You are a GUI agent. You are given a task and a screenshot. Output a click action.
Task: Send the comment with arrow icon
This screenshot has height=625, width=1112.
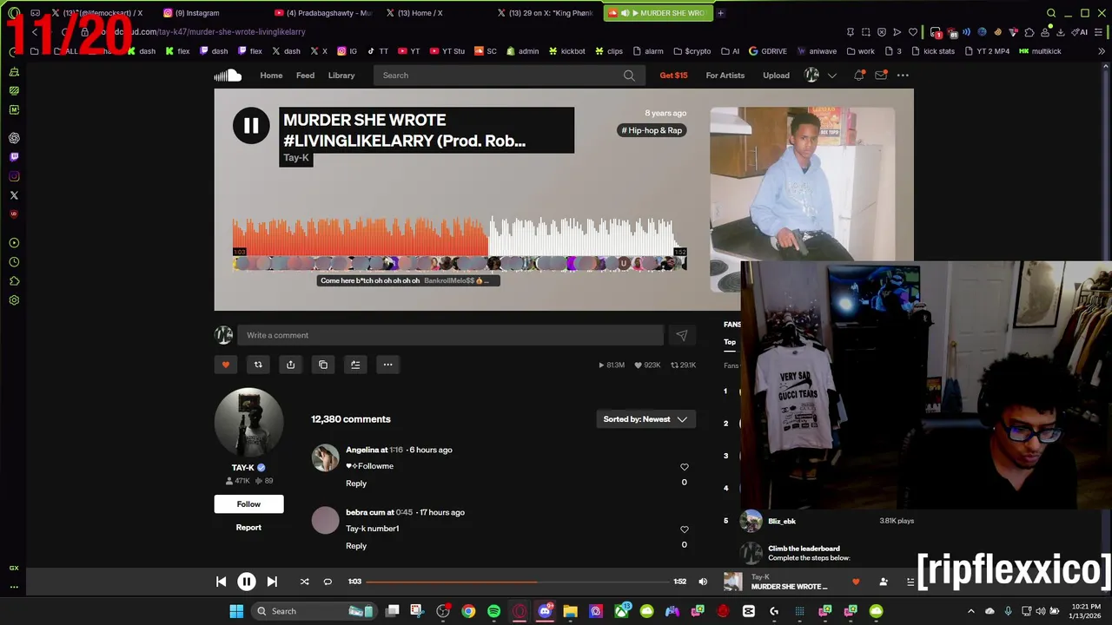click(x=682, y=335)
